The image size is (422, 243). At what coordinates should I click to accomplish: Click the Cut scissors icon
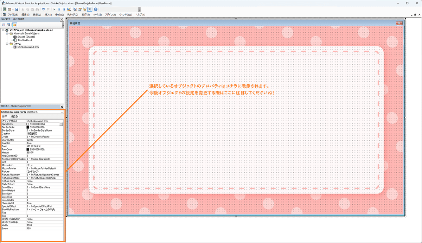pos(23,9)
